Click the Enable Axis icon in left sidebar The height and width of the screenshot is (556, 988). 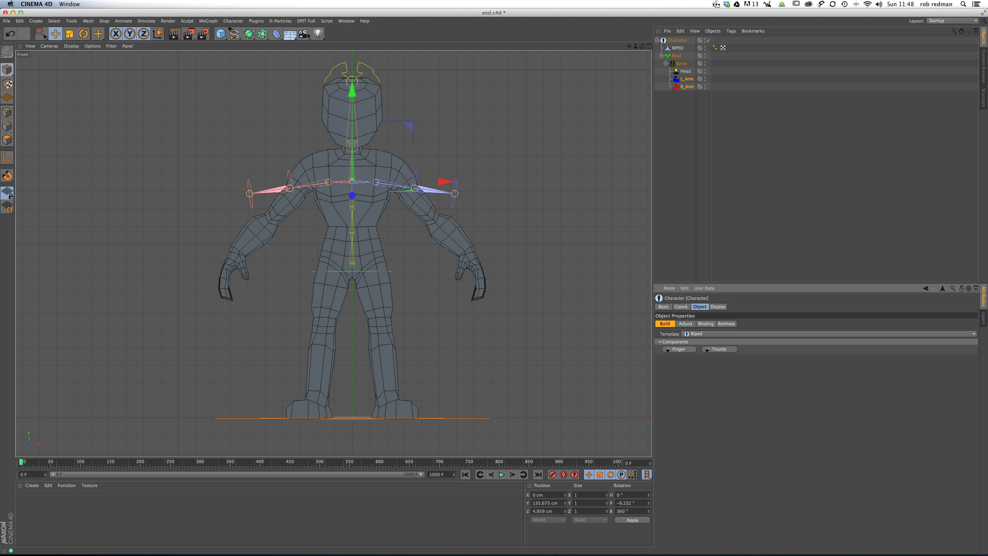coord(7,158)
